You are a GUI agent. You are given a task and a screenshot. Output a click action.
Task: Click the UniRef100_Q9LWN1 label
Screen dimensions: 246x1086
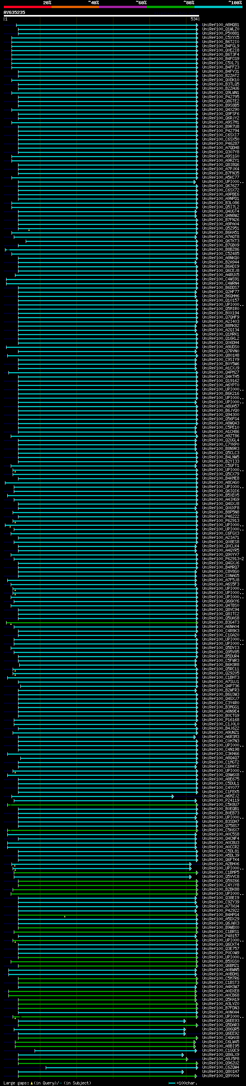(220, 93)
